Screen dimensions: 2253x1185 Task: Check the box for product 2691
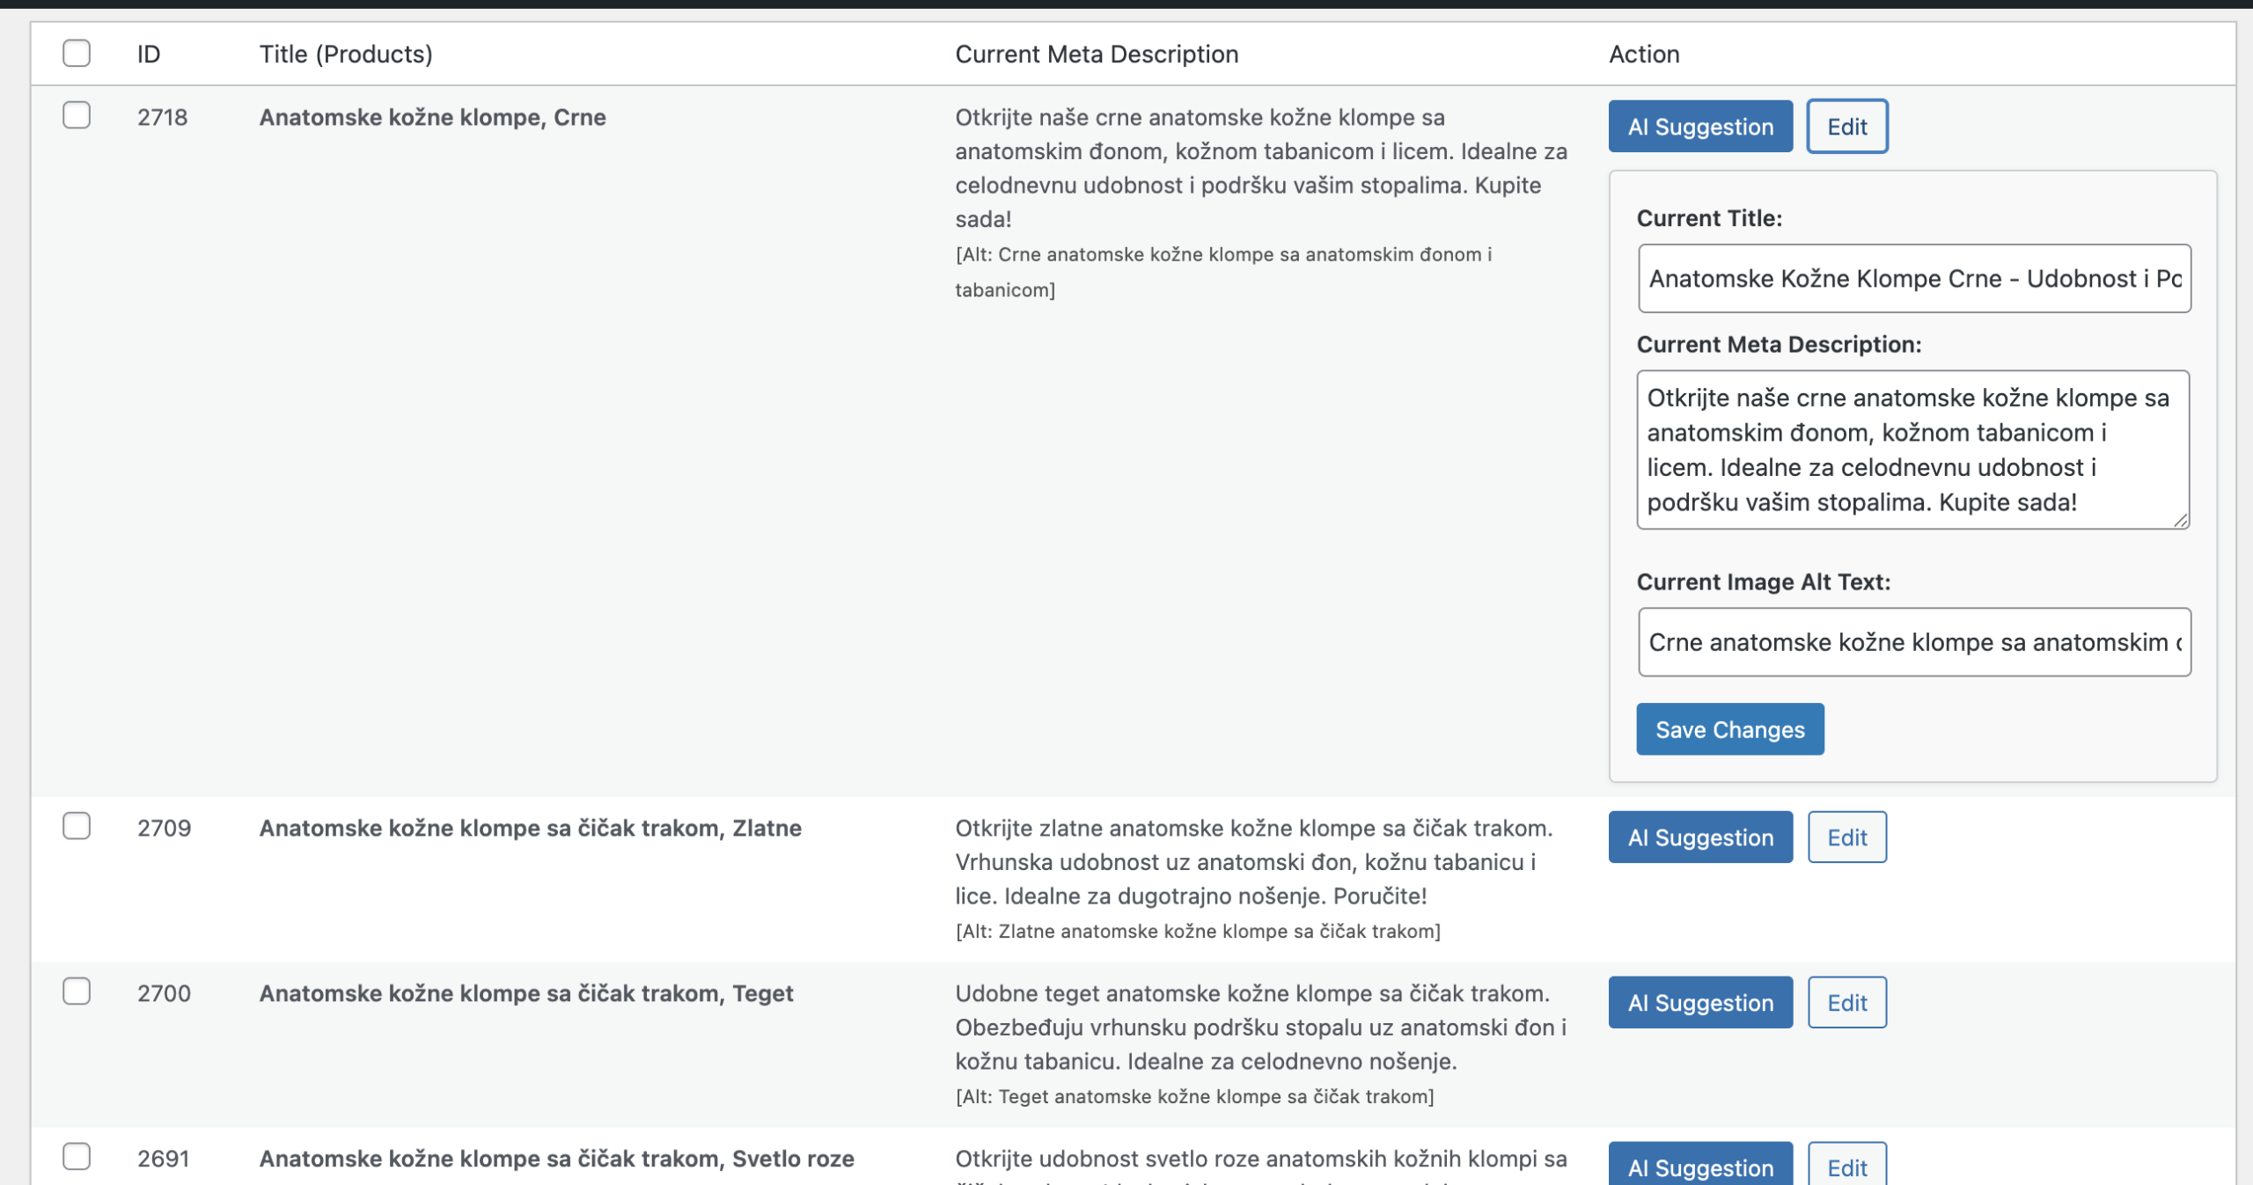pyautogui.click(x=77, y=1156)
